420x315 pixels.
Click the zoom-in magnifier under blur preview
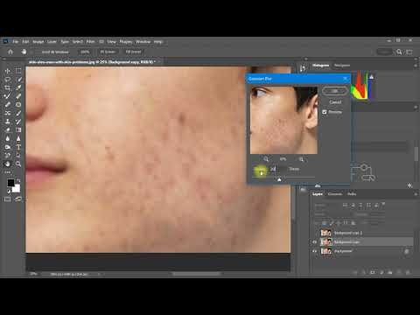[301, 159]
